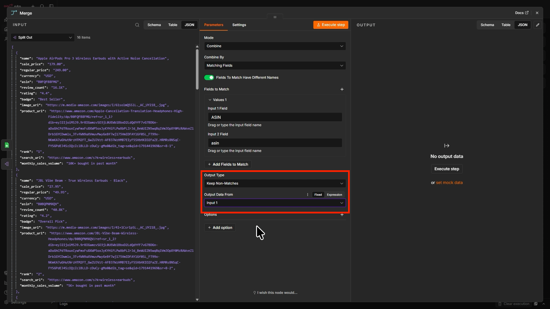Select Fixed mode for Output Data From

318,195
